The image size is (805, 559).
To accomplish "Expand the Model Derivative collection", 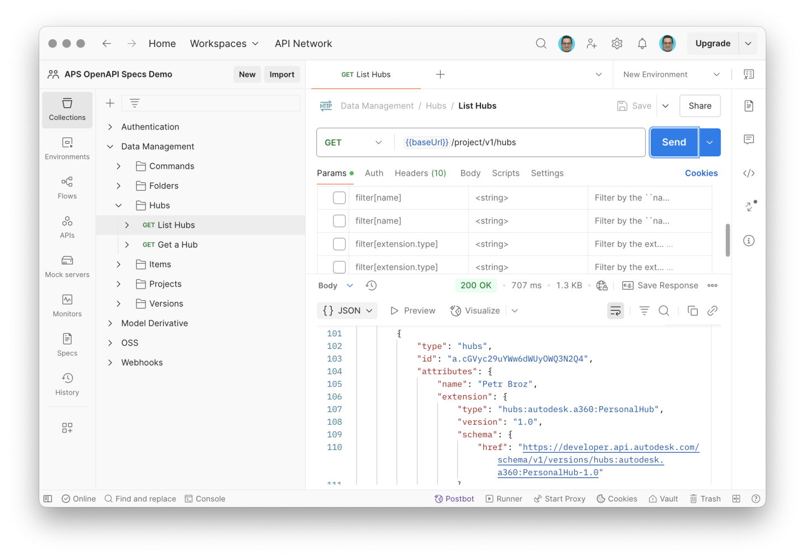I will point(110,323).
